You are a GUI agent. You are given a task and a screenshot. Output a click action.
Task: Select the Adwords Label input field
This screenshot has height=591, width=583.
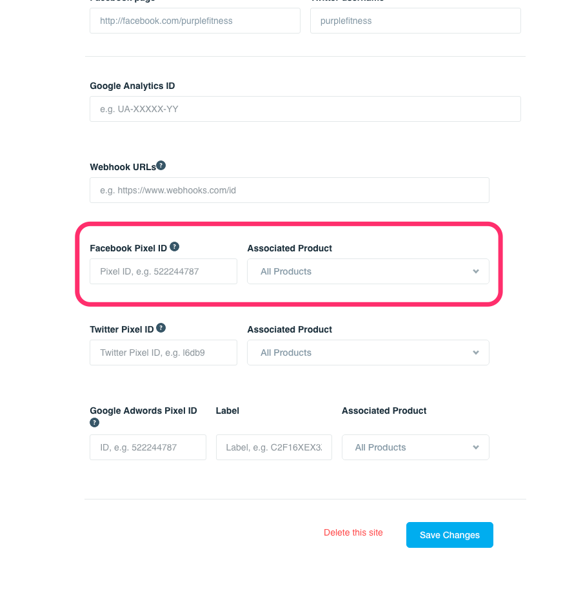(274, 447)
